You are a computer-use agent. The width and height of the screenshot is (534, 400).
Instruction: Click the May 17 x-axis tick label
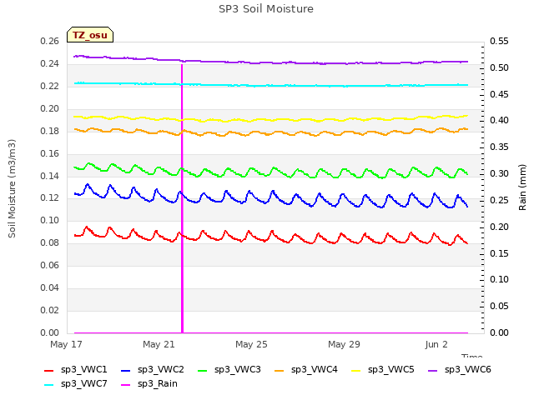click(x=66, y=344)
